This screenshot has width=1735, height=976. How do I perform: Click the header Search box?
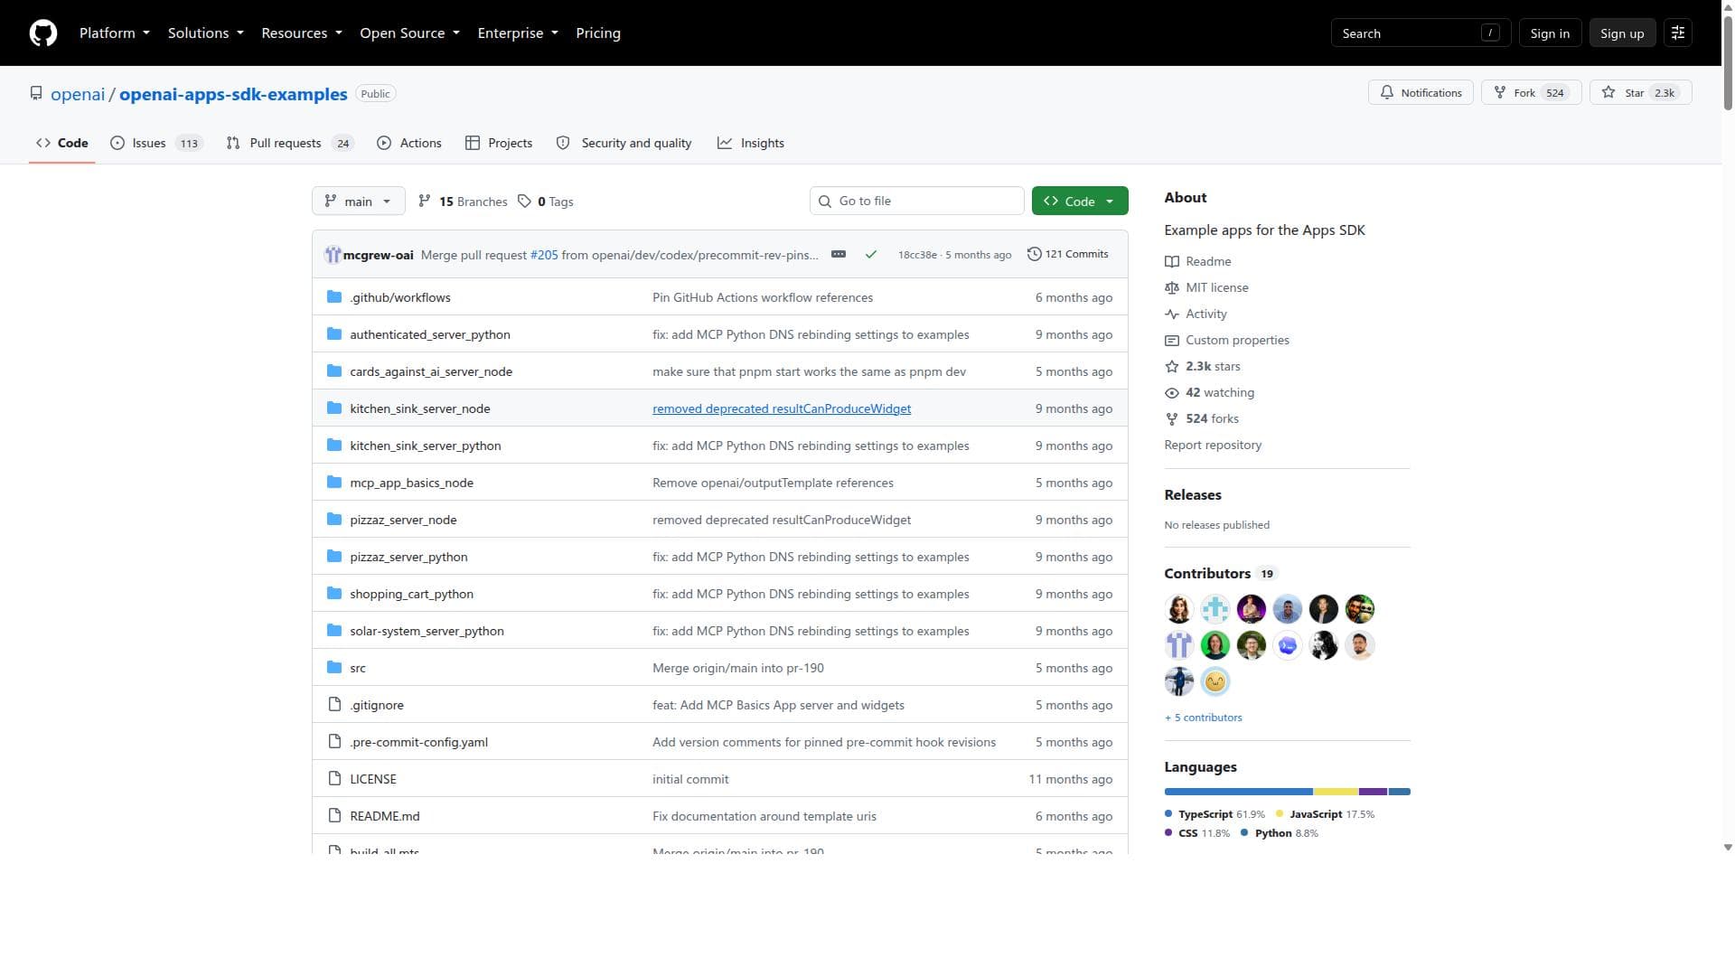tap(1421, 33)
